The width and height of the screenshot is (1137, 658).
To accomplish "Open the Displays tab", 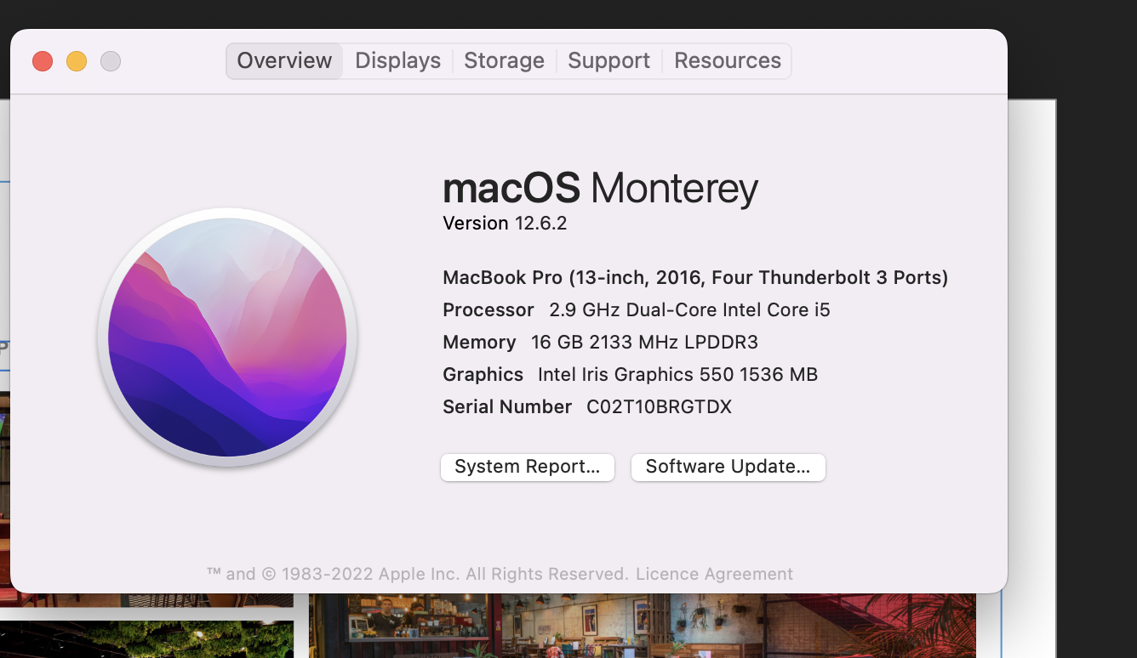I will [397, 61].
